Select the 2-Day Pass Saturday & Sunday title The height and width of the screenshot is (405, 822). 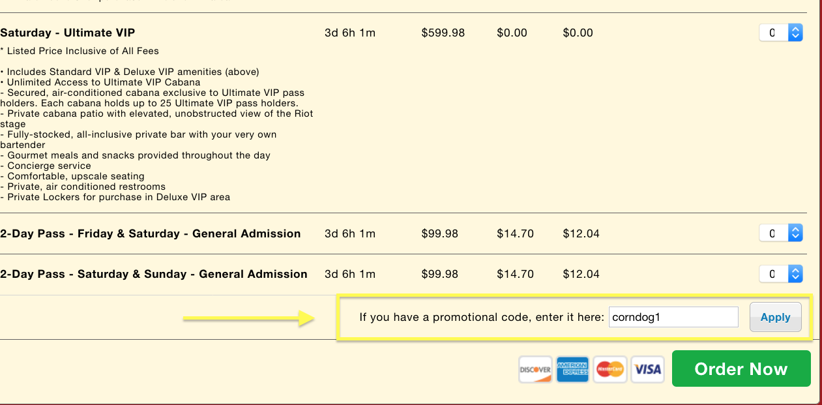coord(154,274)
